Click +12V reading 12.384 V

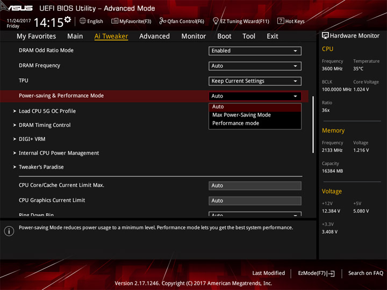click(331, 211)
